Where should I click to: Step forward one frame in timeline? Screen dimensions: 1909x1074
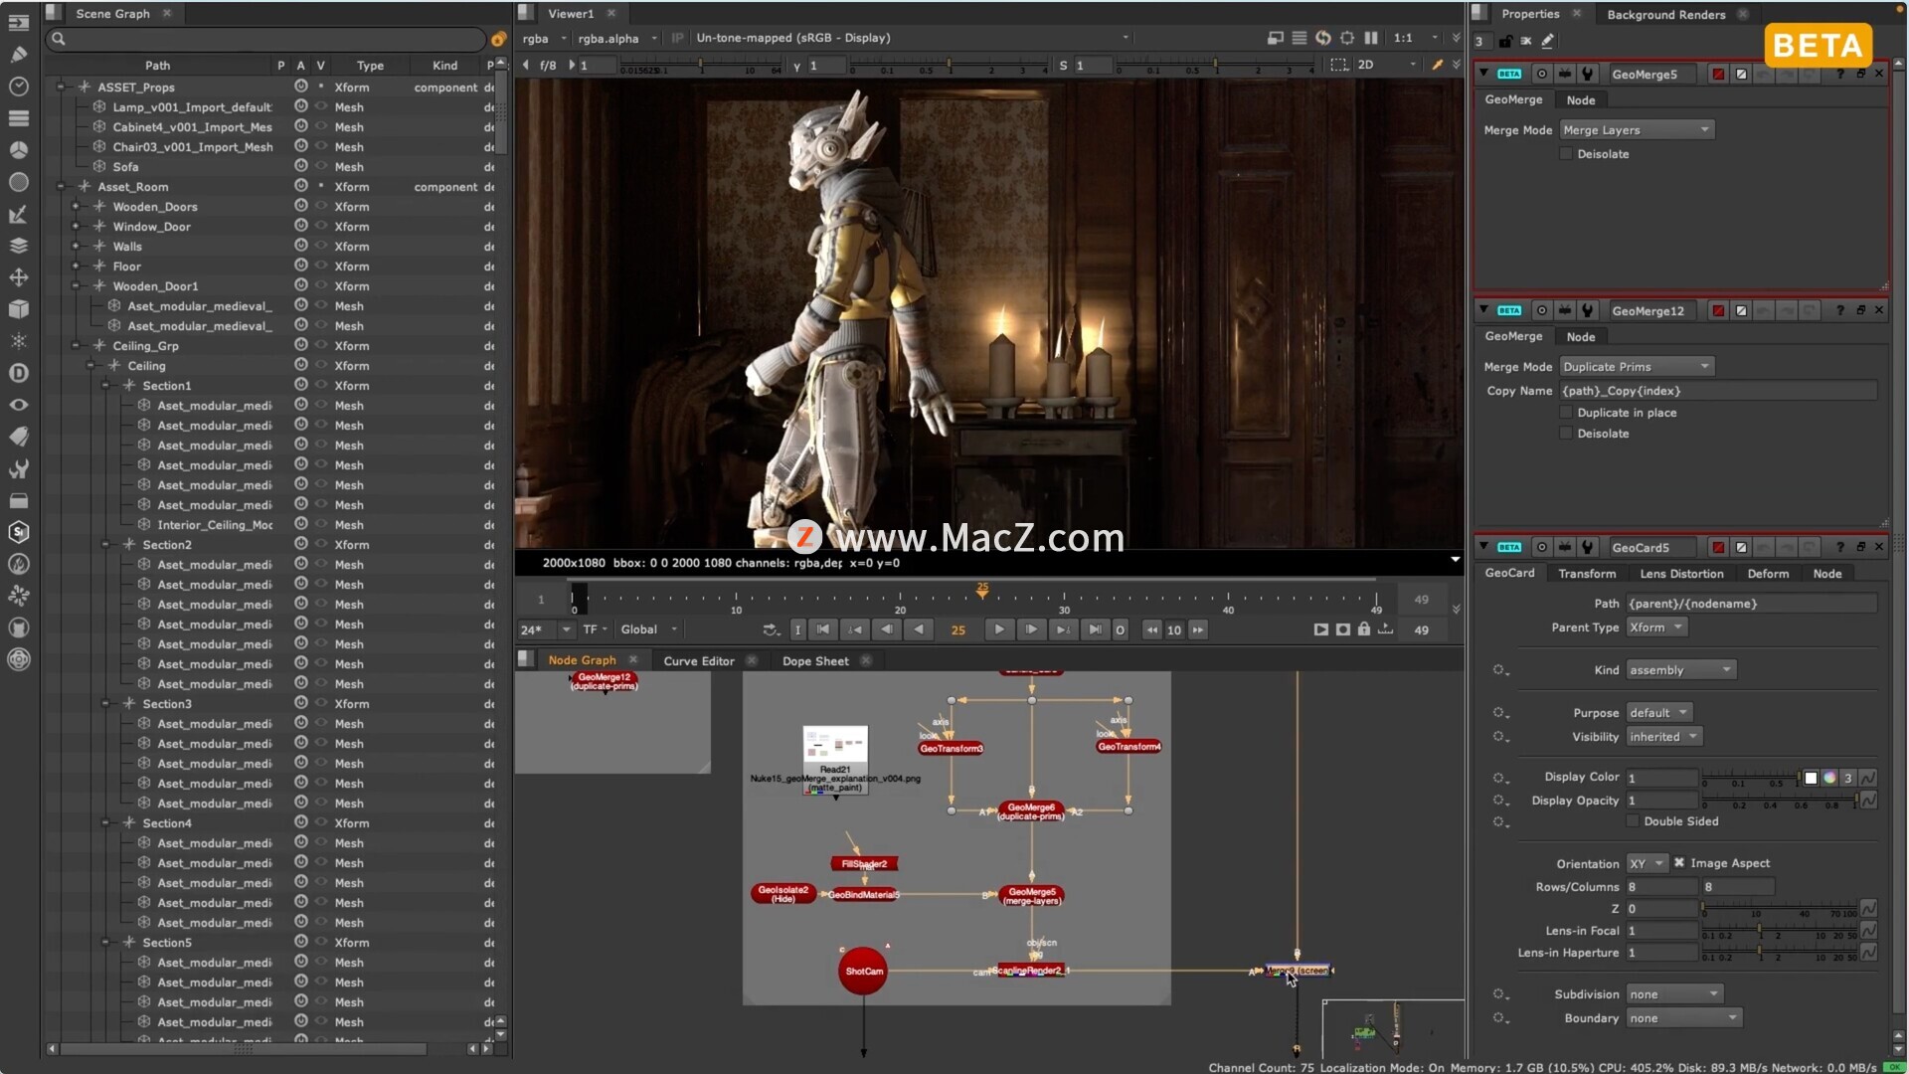click(1031, 629)
